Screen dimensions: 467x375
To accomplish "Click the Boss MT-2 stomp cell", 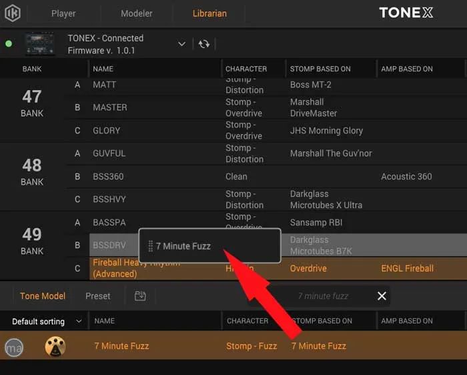I will click(x=311, y=85).
